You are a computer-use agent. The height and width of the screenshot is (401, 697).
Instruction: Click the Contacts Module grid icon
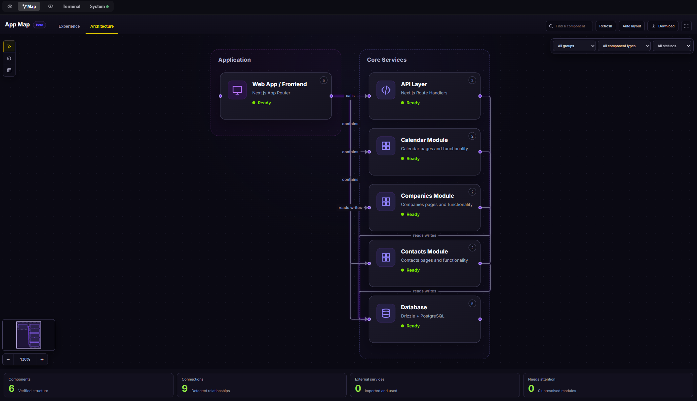(x=386, y=257)
